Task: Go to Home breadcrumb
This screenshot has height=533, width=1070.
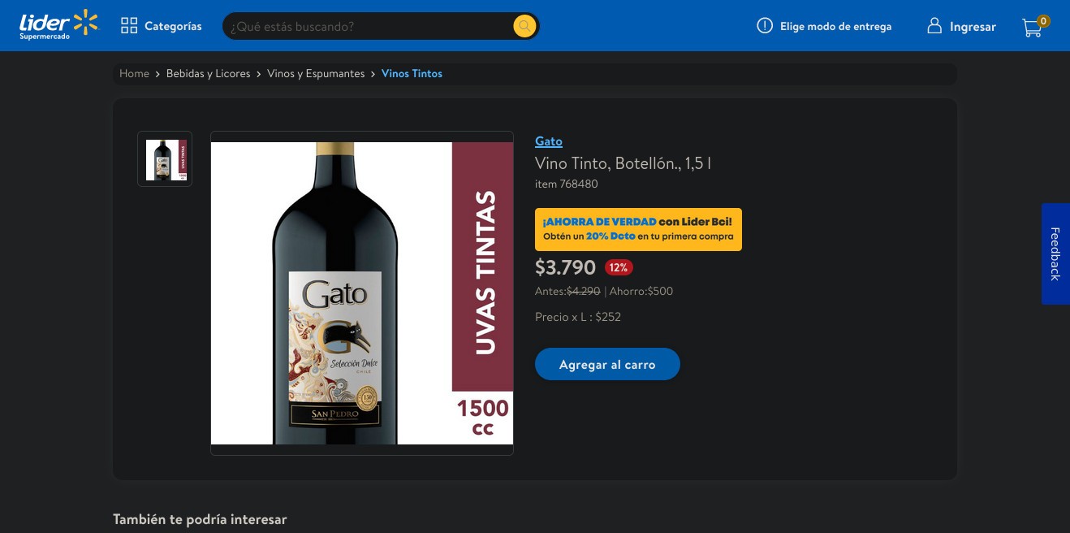Action: (134, 74)
